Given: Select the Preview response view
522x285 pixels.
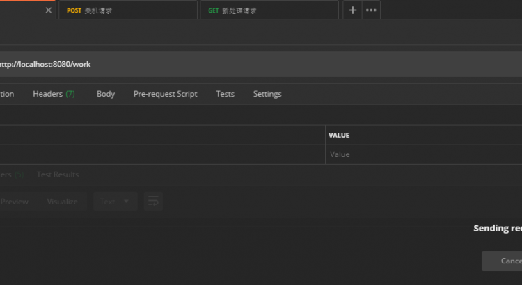Looking at the screenshot, I should [15, 202].
